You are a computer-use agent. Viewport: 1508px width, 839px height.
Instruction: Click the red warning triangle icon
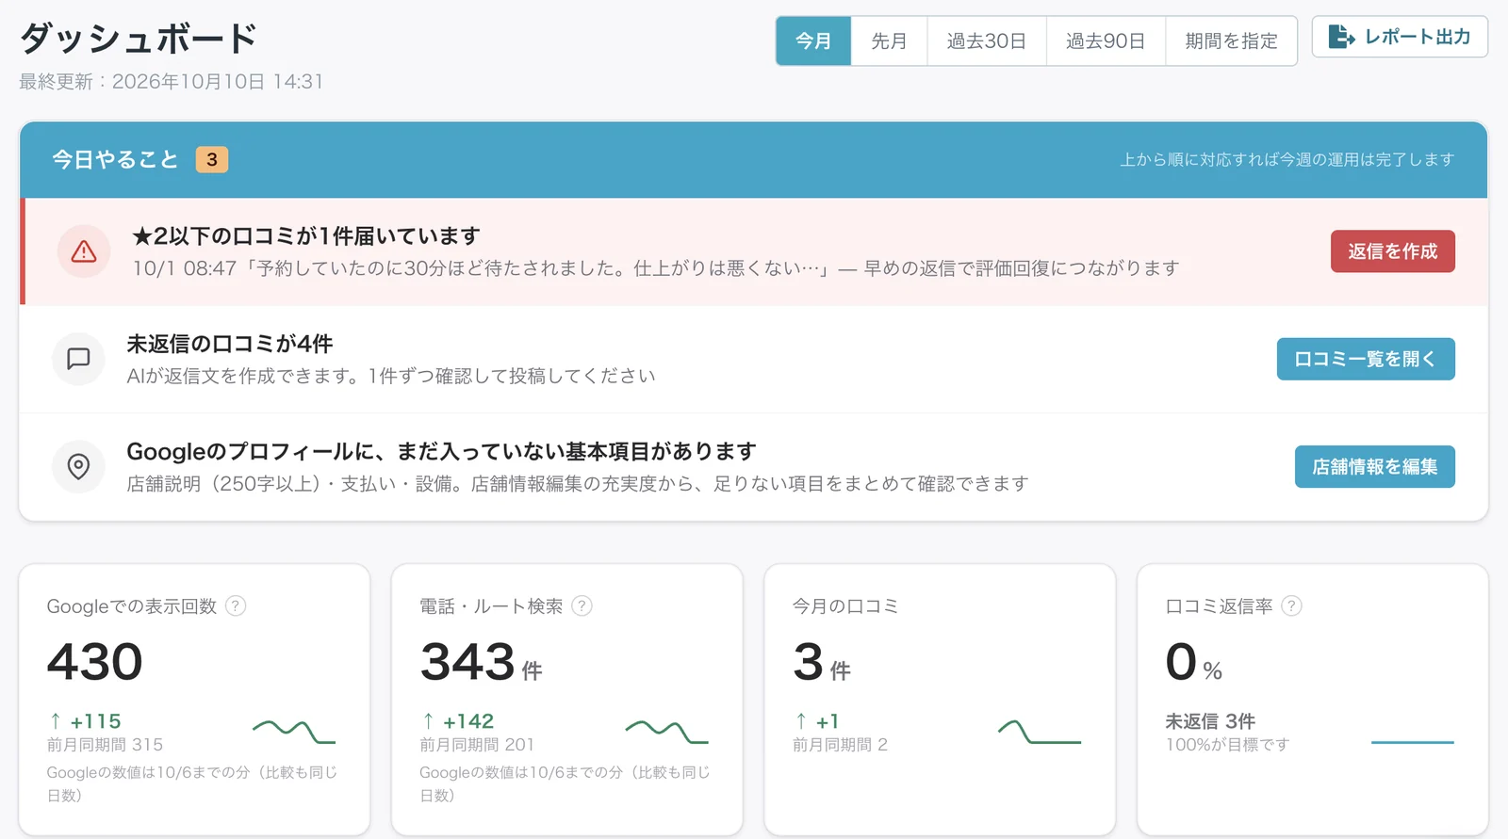pos(84,251)
